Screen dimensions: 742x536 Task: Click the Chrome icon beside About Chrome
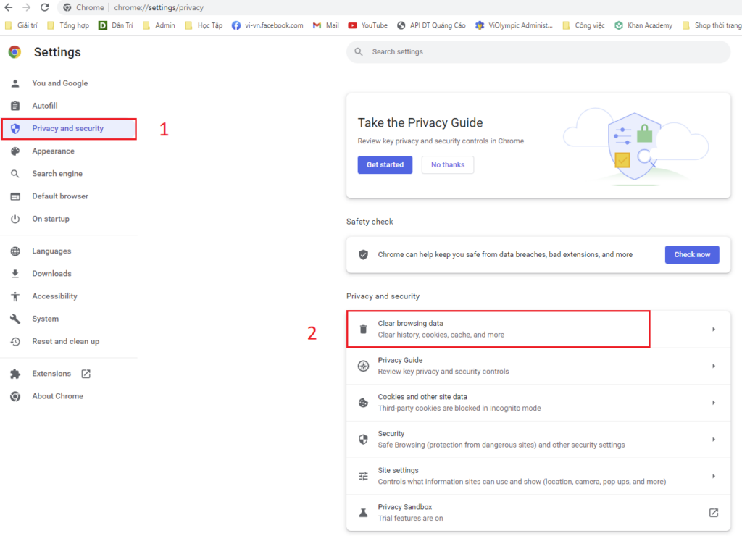(15, 396)
